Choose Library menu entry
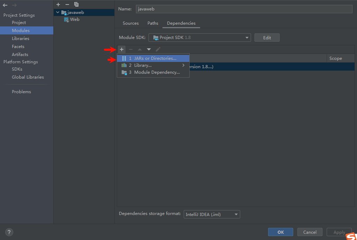 click(153, 65)
